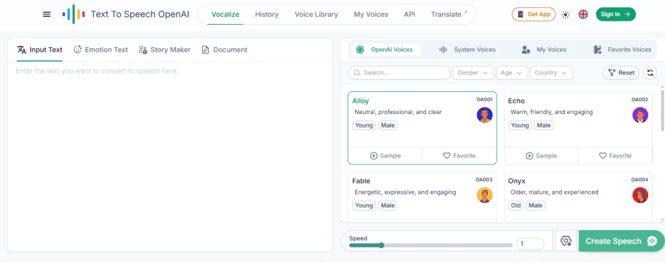Click the Text To Speech OpenAI logo
The width and height of the screenshot is (665, 263).
(126, 14)
